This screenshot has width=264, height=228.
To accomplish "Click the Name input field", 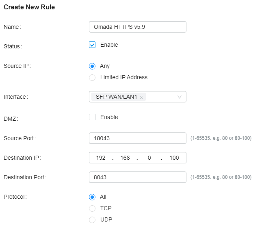I will pyautogui.click(x=138, y=27).
